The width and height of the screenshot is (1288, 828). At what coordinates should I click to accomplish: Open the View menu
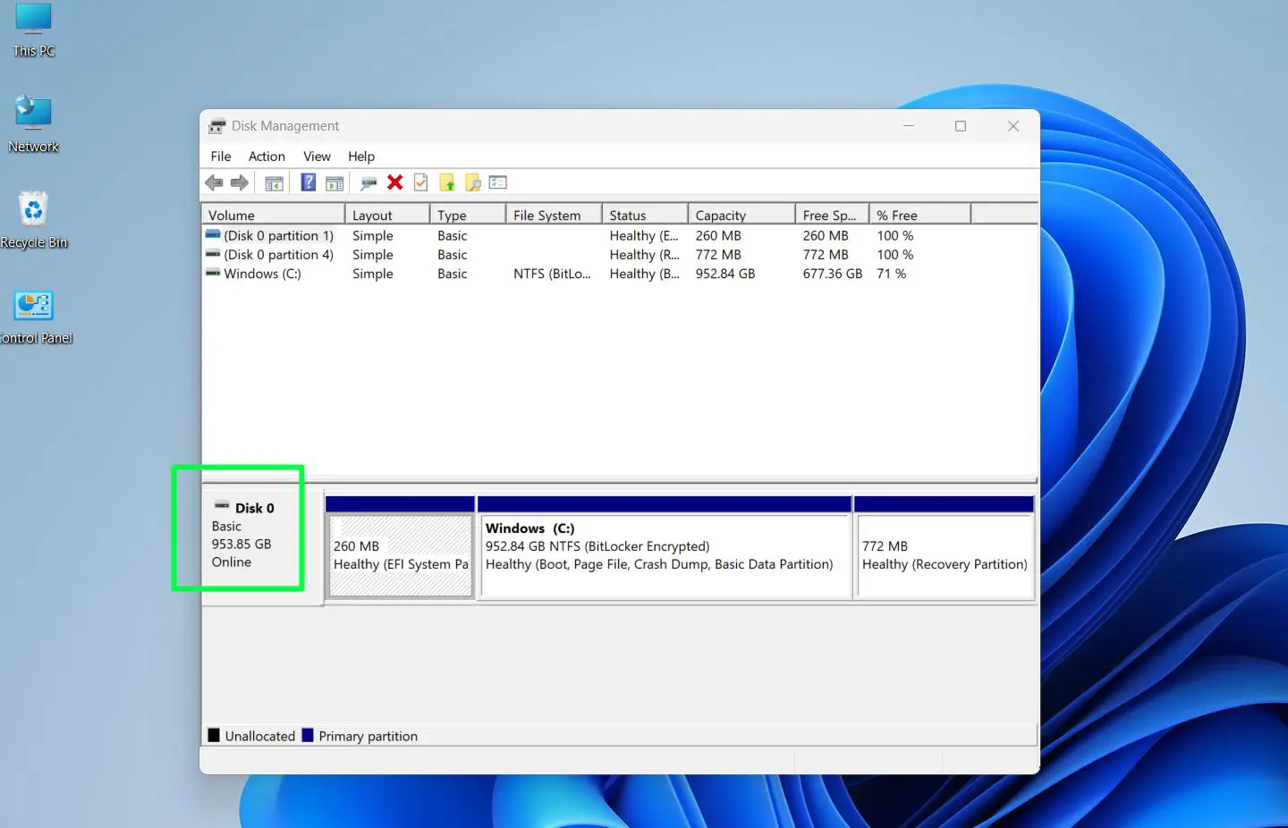pyautogui.click(x=317, y=156)
